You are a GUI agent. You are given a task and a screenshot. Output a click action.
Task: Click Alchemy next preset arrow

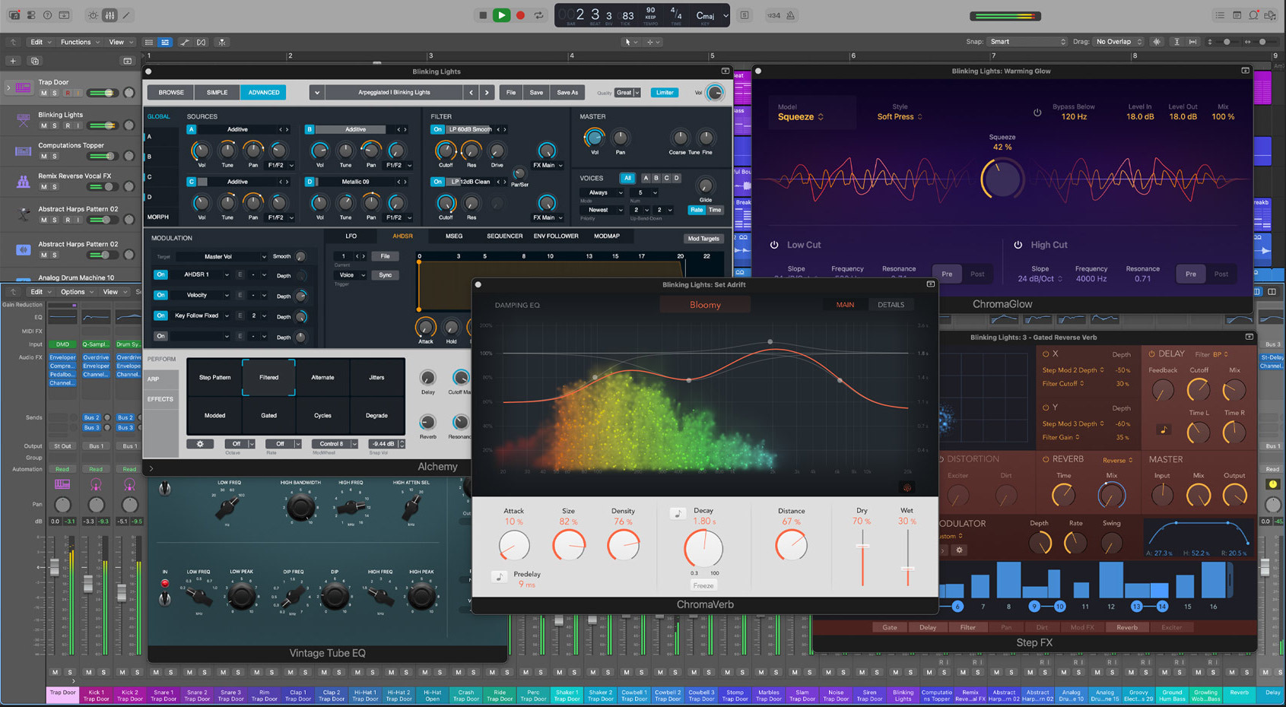tap(487, 93)
